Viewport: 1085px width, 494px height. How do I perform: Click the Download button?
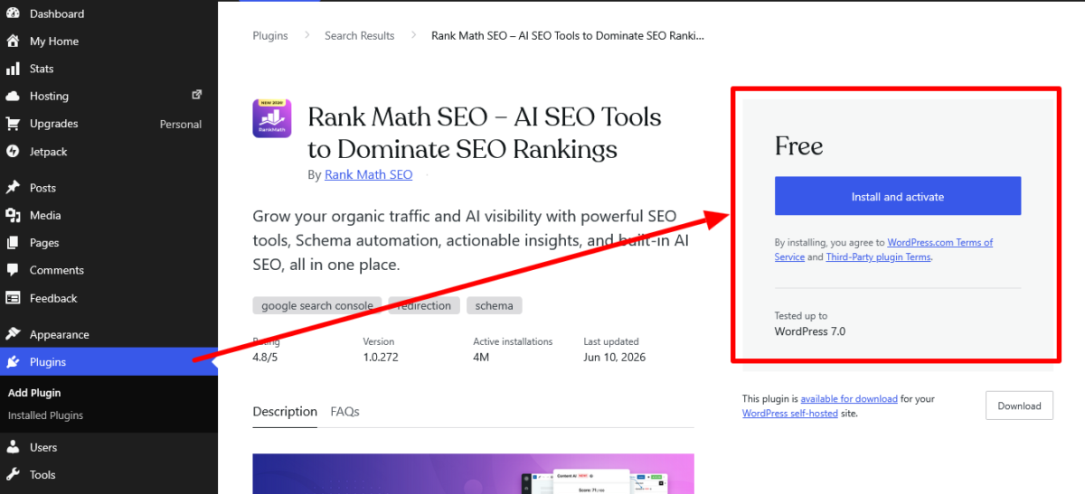coord(1020,406)
